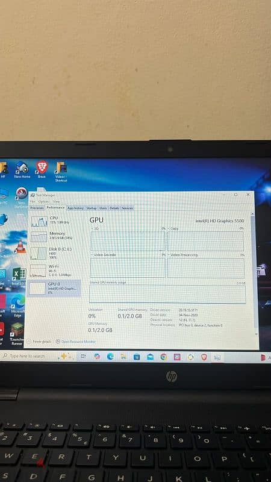Screen dimensions: 271x482
Task: Open the Startup tab
Action: [x=92, y=208]
